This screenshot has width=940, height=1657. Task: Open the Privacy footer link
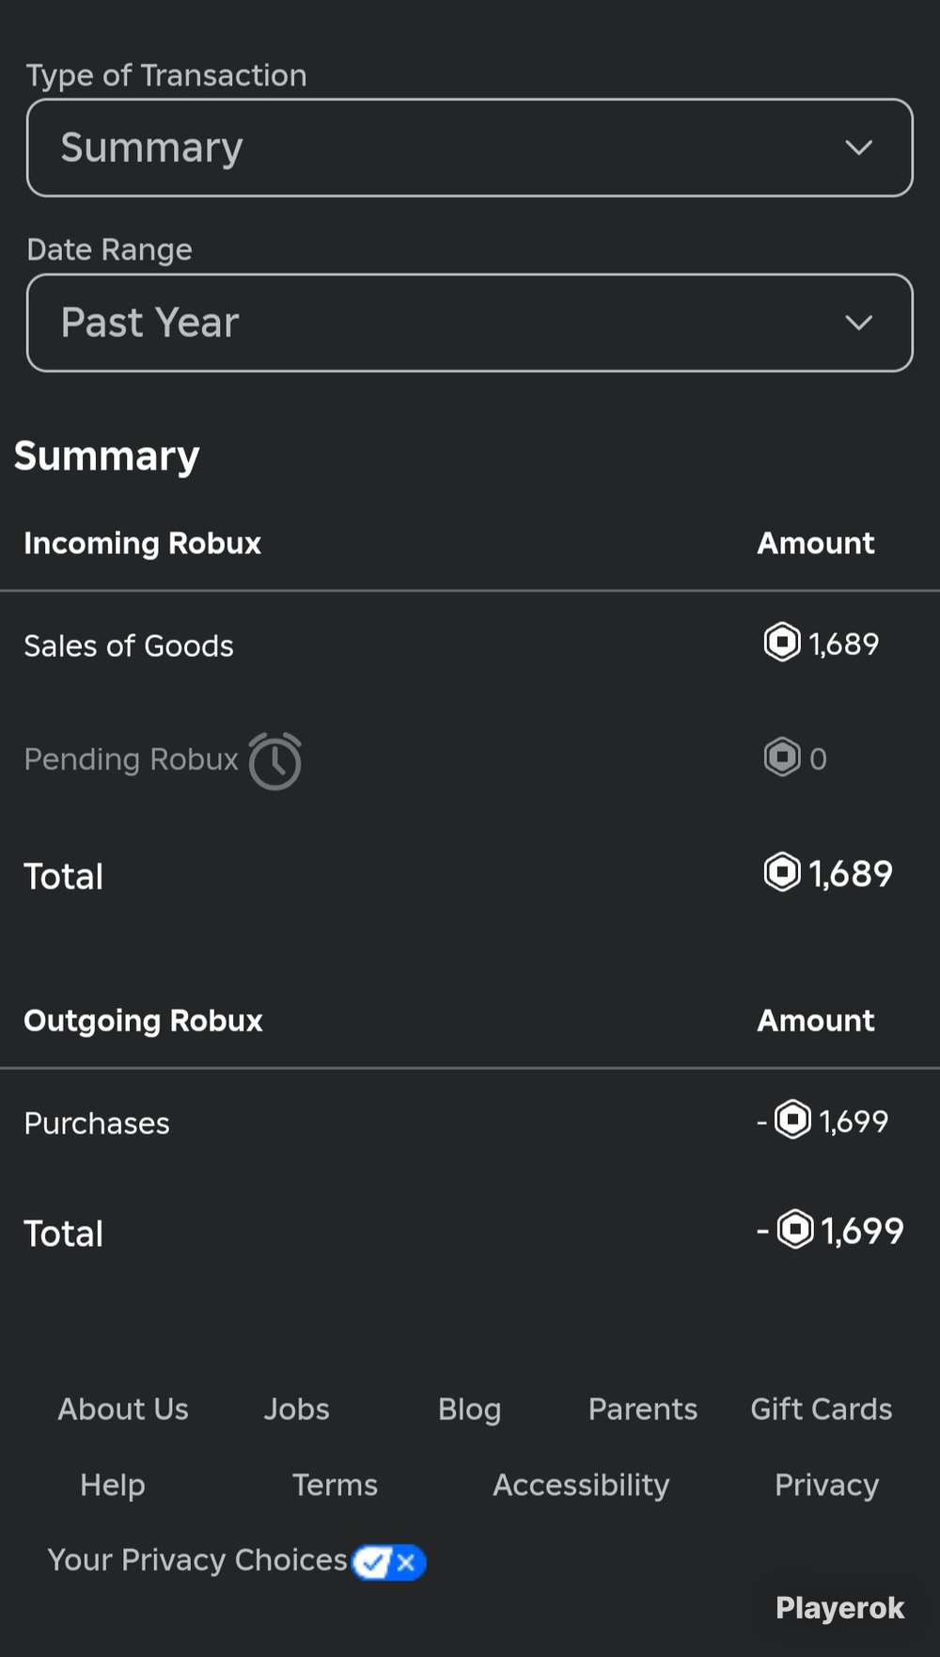[826, 1485]
